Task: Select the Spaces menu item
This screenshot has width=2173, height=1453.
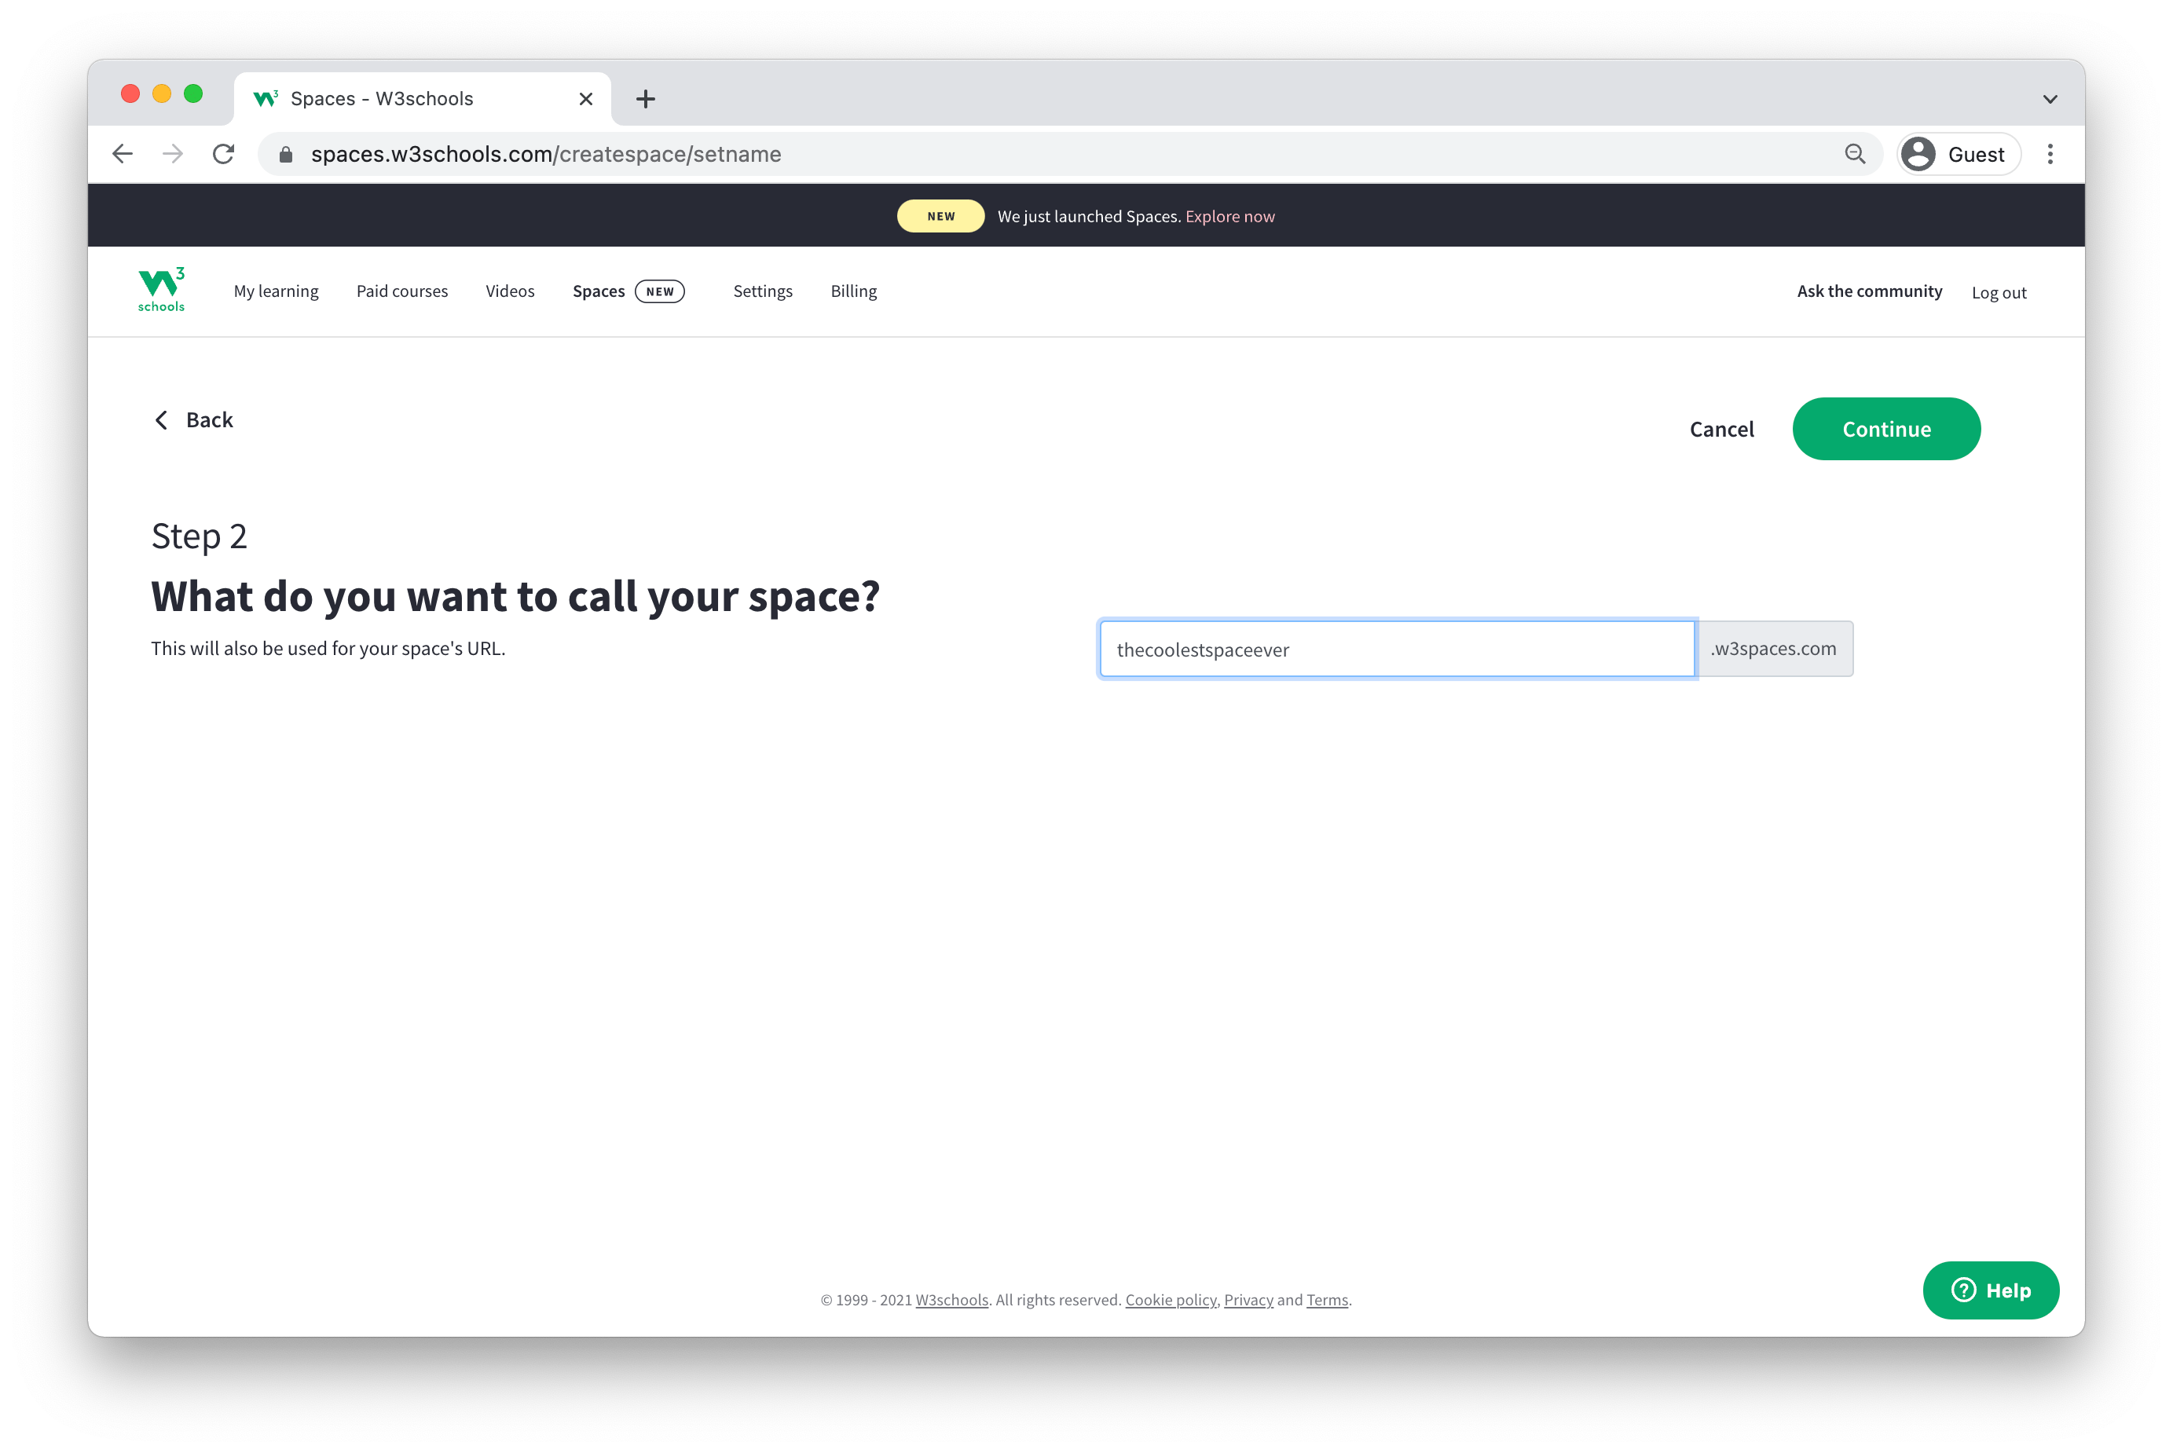Action: pyautogui.click(x=600, y=291)
